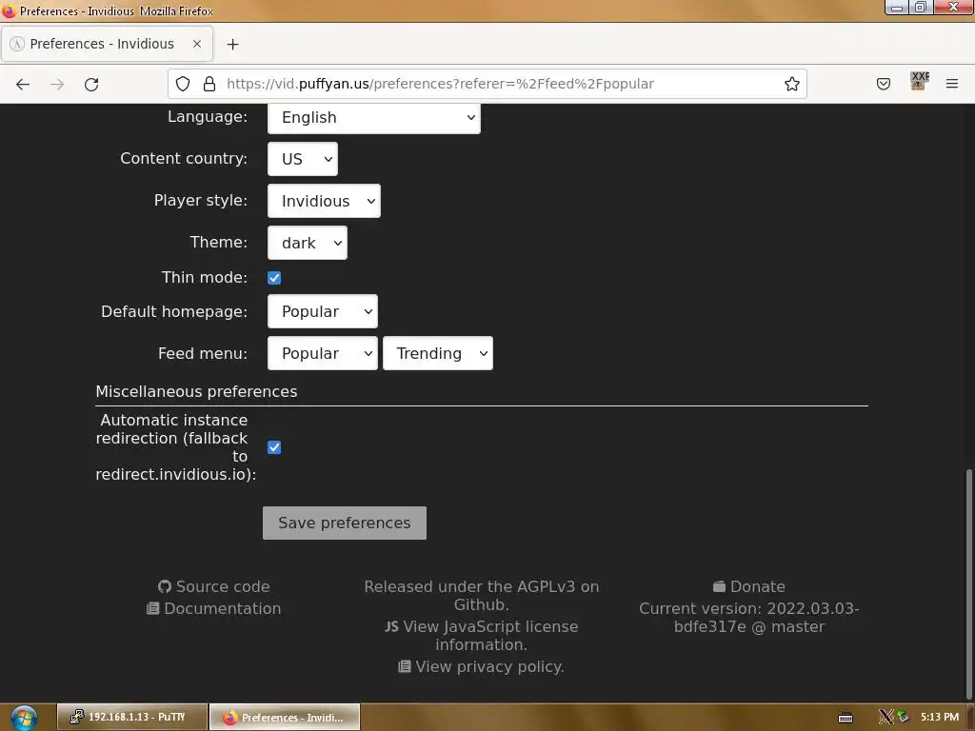The height and width of the screenshot is (731, 975).
Task: View site security via the padlock icon
Action: click(209, 84)
